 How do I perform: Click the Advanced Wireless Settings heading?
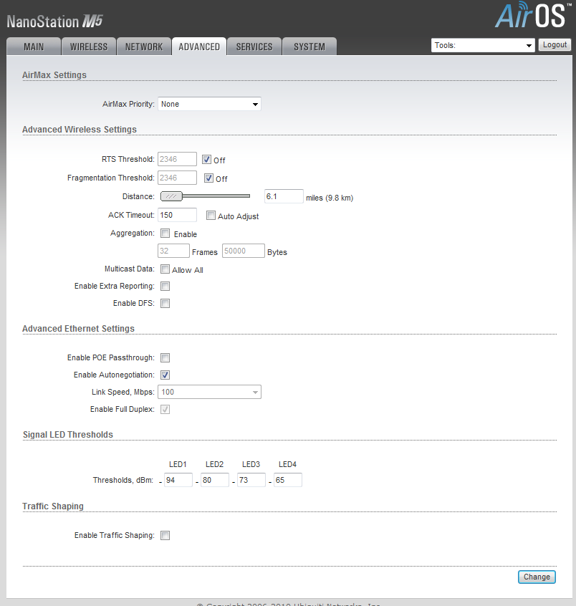pos(80,130)
